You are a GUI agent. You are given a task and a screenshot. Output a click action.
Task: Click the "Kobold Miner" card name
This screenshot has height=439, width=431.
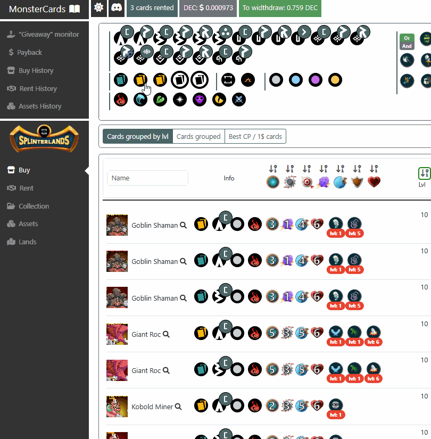pyautogui.click(x=152, y=407)
